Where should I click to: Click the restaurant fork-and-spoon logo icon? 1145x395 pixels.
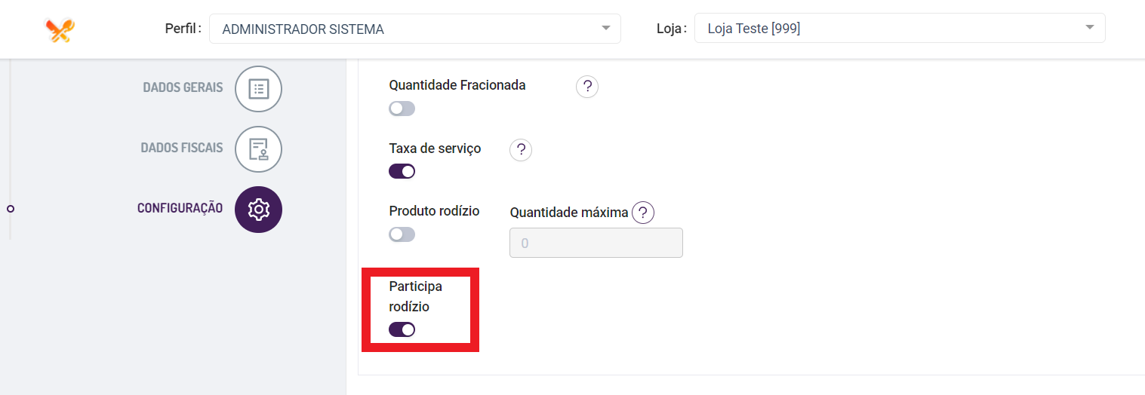[x=60, y=29]
